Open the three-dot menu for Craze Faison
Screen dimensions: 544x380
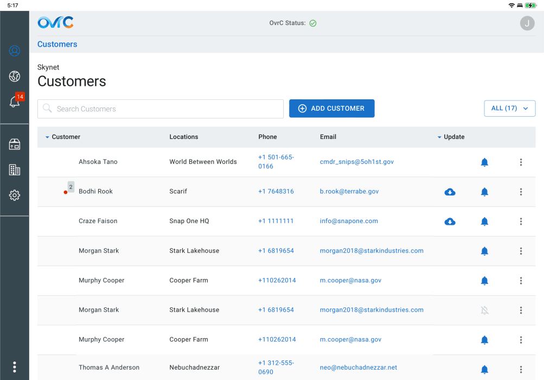pos(521,221)
